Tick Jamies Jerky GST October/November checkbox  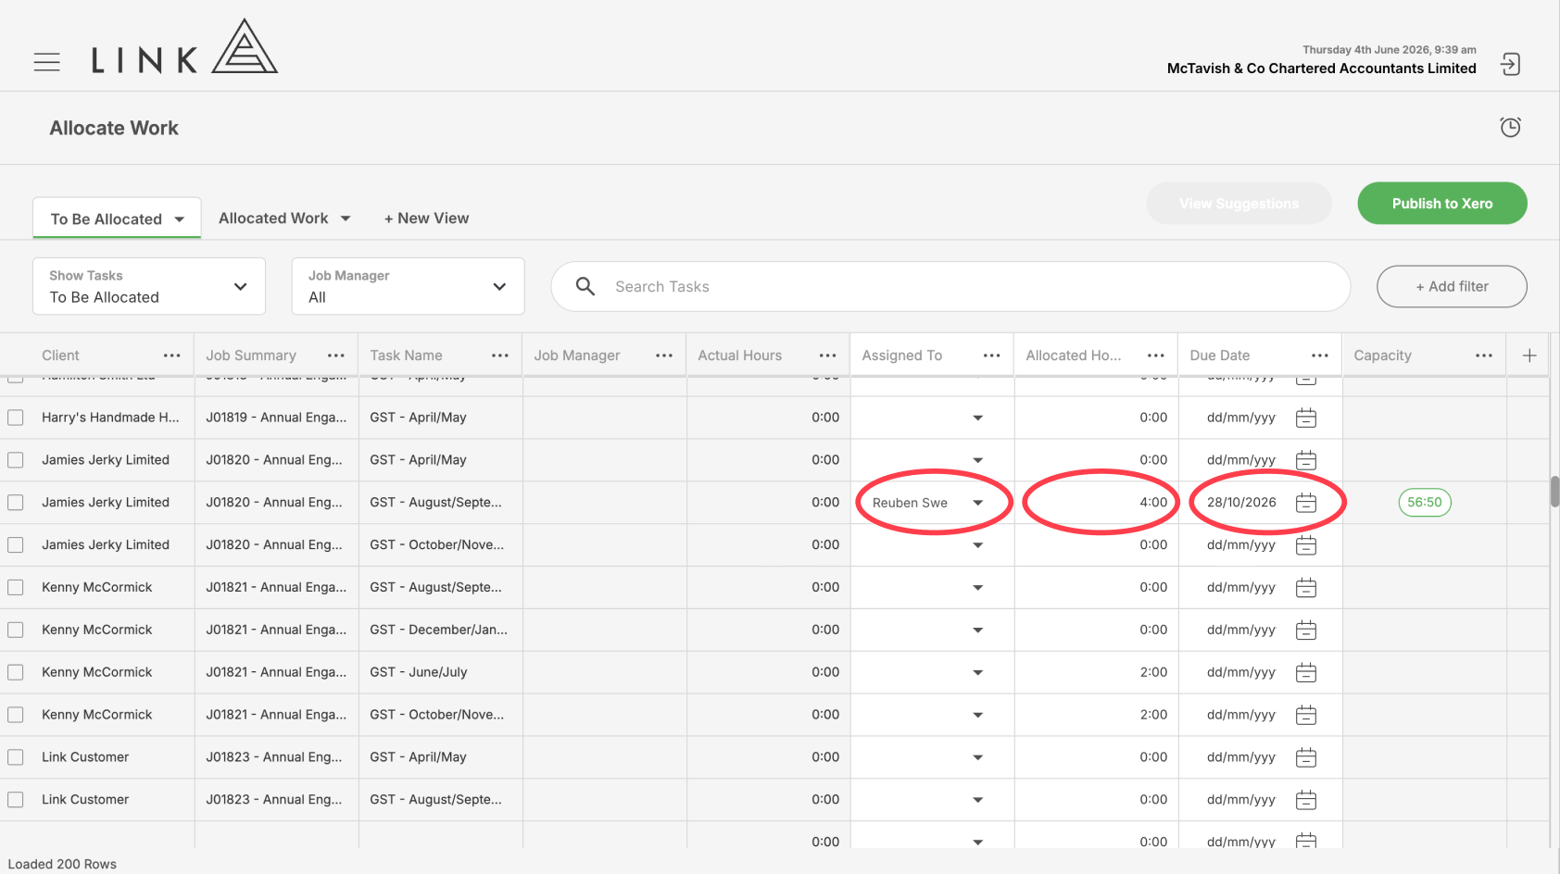tap(16, 545)
